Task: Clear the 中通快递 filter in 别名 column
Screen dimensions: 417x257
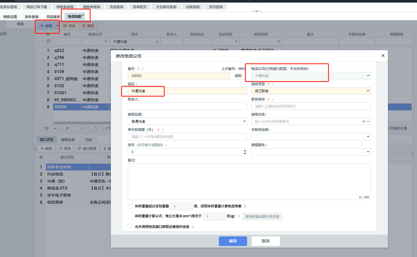Action: (x=157, y=42)
